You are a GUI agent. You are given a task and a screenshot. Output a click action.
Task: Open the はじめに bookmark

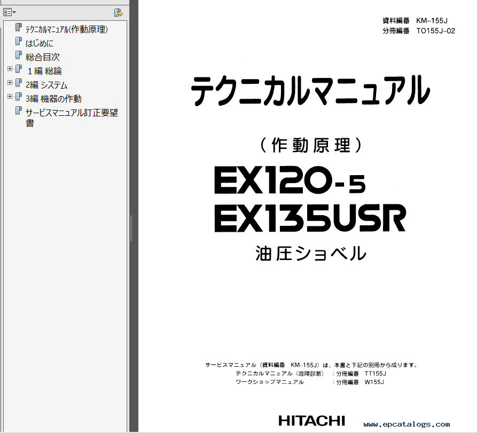coord(39,43)
